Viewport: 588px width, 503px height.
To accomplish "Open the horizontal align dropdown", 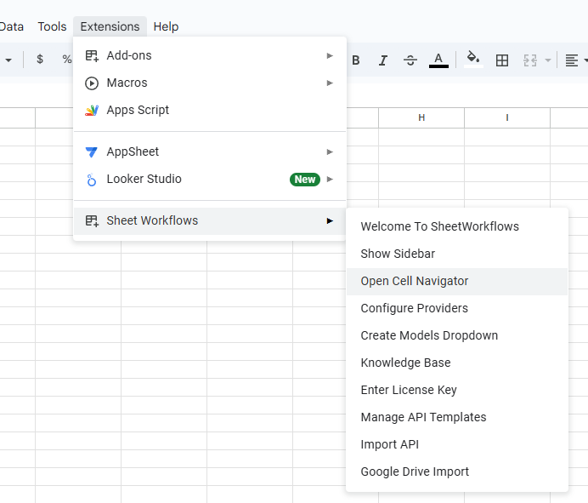I will 576,60.
